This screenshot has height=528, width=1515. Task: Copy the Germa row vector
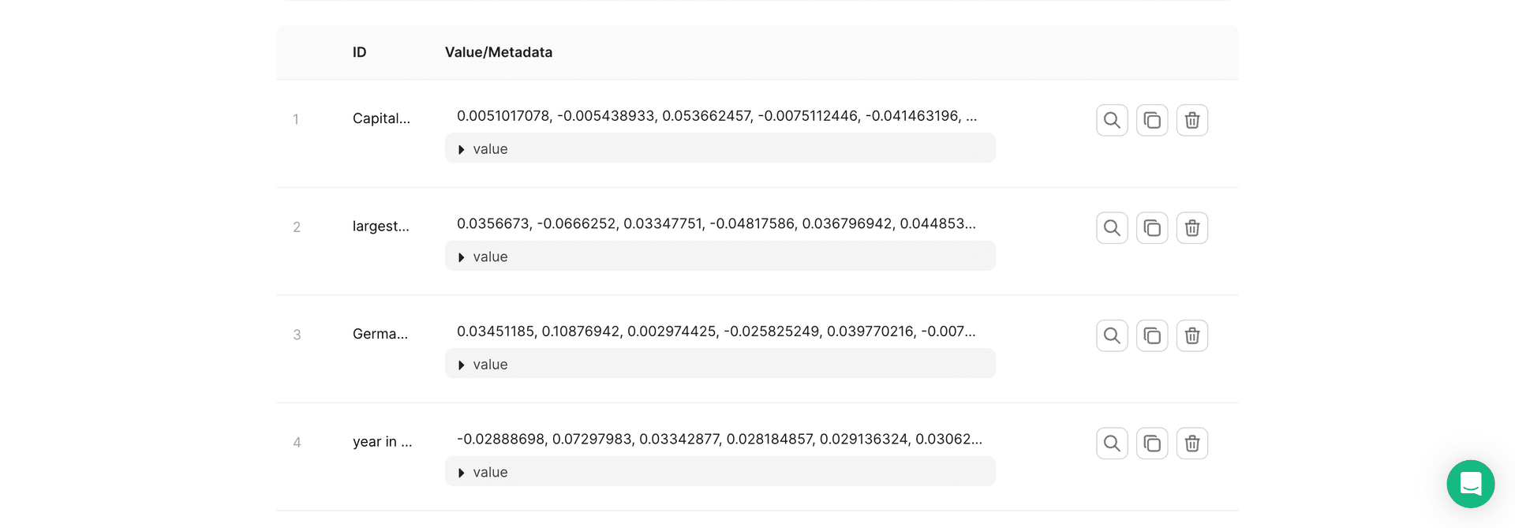(x=1152, y=335)
